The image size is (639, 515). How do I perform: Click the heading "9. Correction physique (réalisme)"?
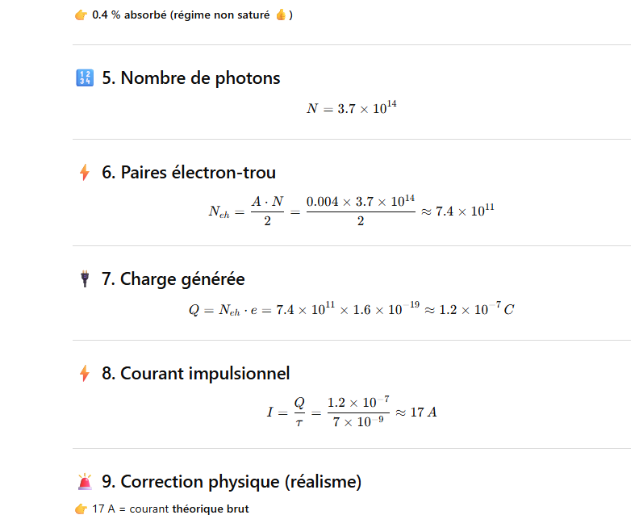pyautogui.click(x=232, y=482)
